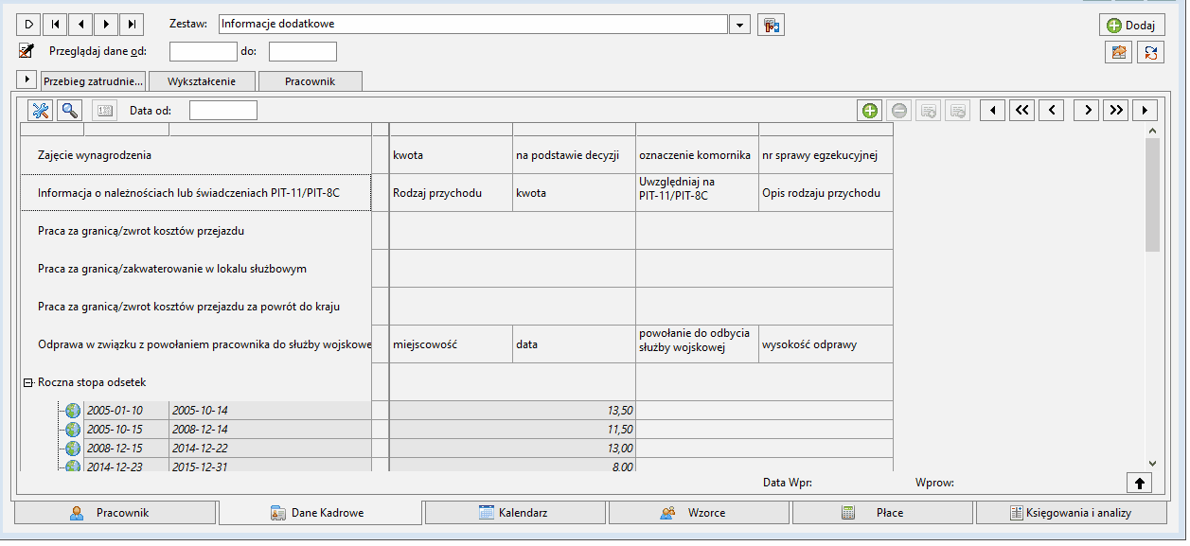The image size is (1190, 546).
Task: Click the 'nr sprawy egzekucyjnej' cell
Action: (x=826, y=155)
